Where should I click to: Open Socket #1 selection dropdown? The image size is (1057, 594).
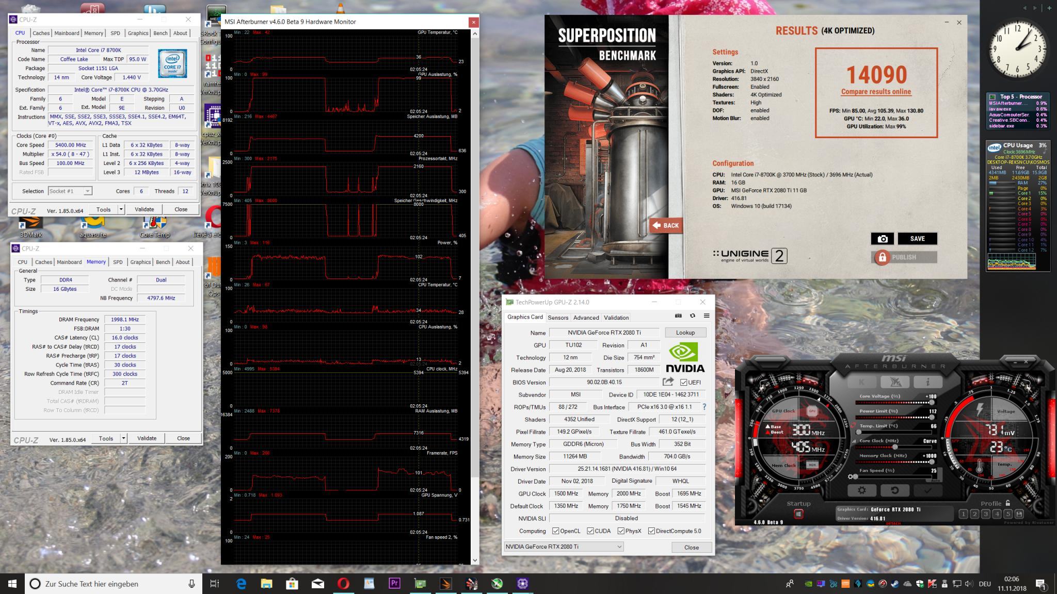(x=88, y=191)
